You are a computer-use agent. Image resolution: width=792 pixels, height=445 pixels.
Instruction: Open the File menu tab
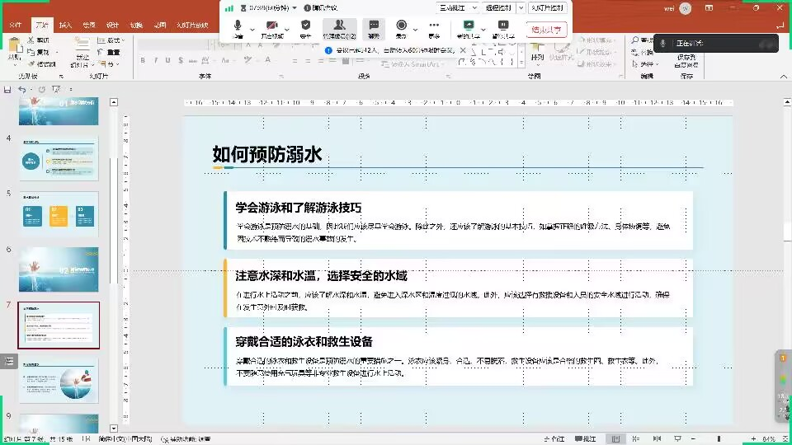point(15,26)
